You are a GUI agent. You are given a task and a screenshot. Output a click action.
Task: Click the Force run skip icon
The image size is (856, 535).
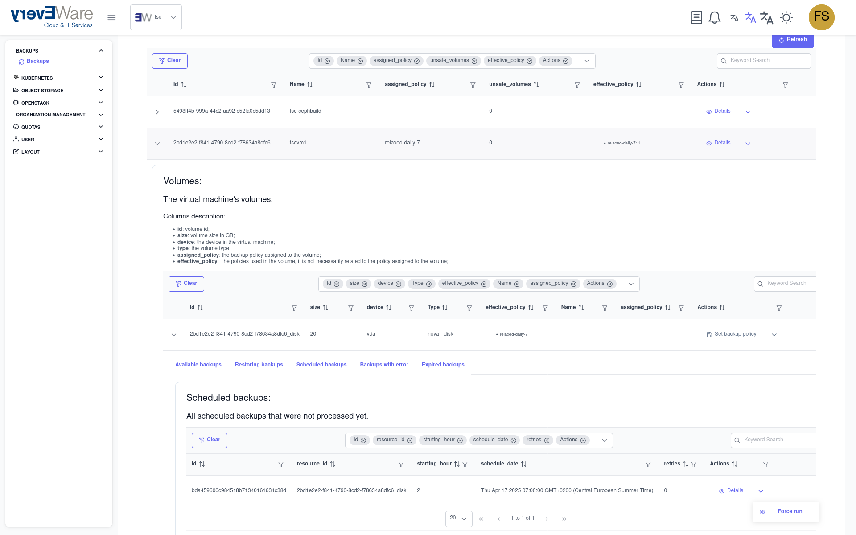coord(763,512)
